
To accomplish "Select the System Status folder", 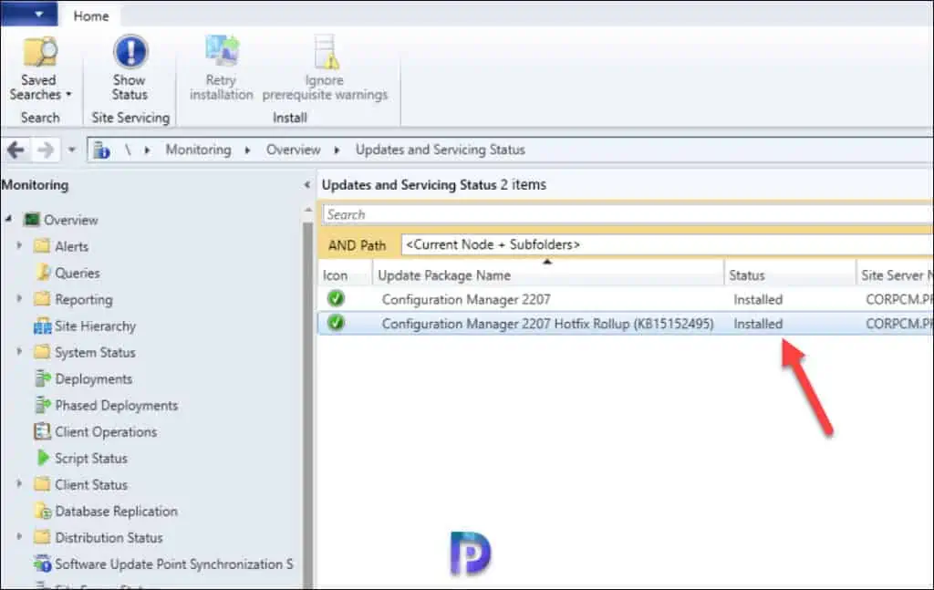I will [x=85, y=352].
